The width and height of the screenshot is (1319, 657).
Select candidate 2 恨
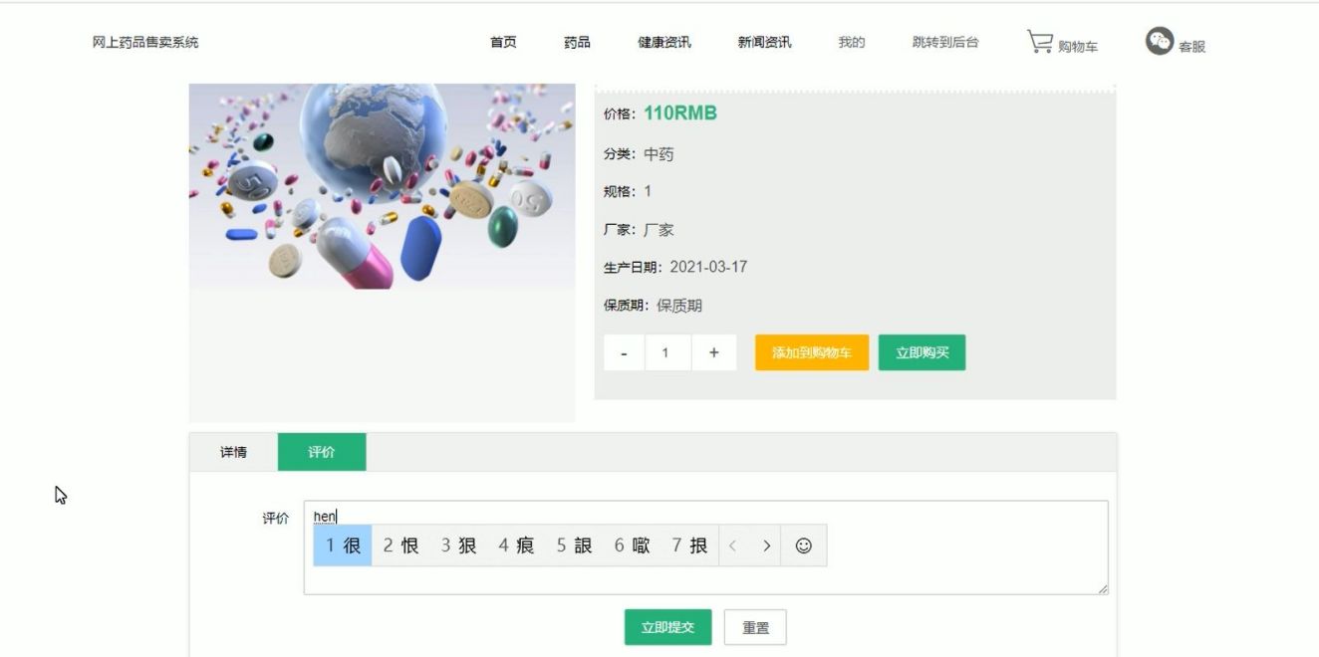(400, 546)
